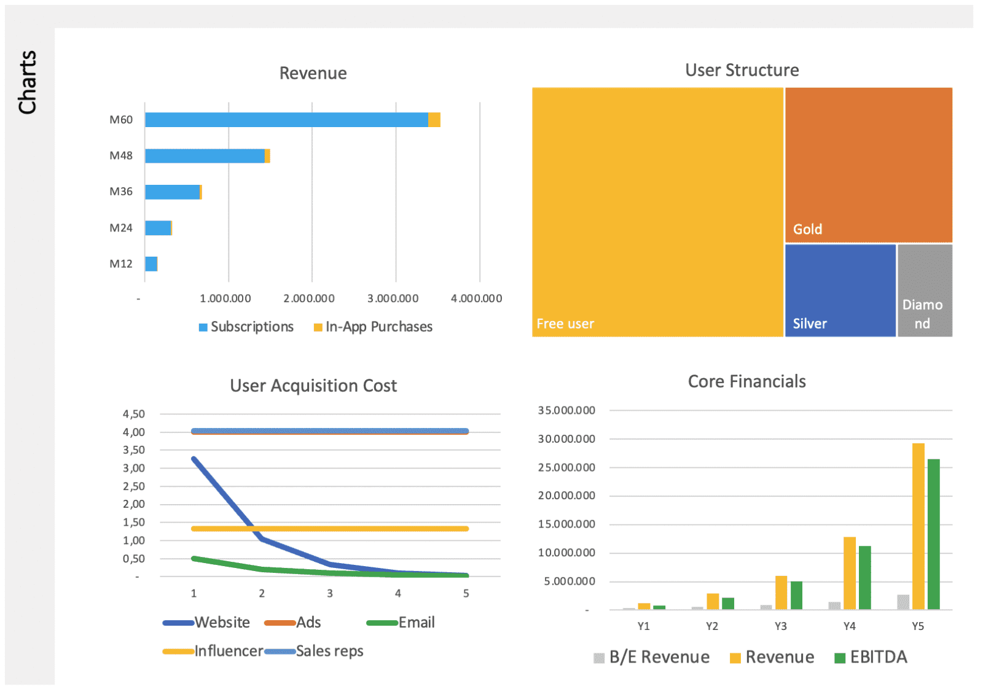The height and width of the screenshot is (692, 983).
Task: Click the 2,00 axis value
Action: click(134, 504)
